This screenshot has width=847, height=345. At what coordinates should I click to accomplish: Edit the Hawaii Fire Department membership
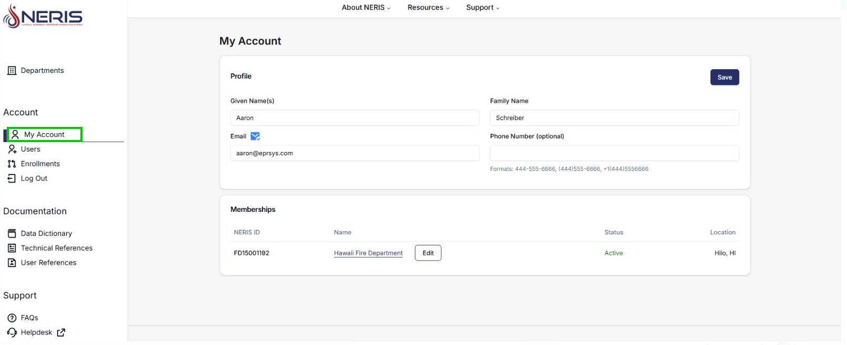428,253
